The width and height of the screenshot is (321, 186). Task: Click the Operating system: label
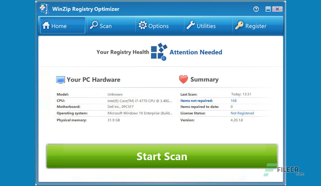(72, 113)
